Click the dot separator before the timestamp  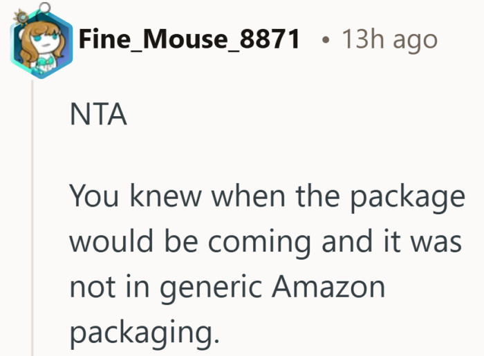pos(325,39)
